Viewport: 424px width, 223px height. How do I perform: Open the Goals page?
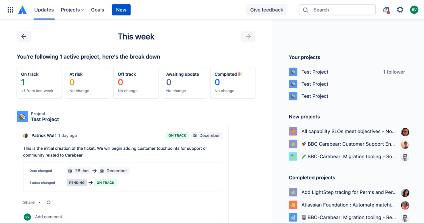click(x=98, y=9)
